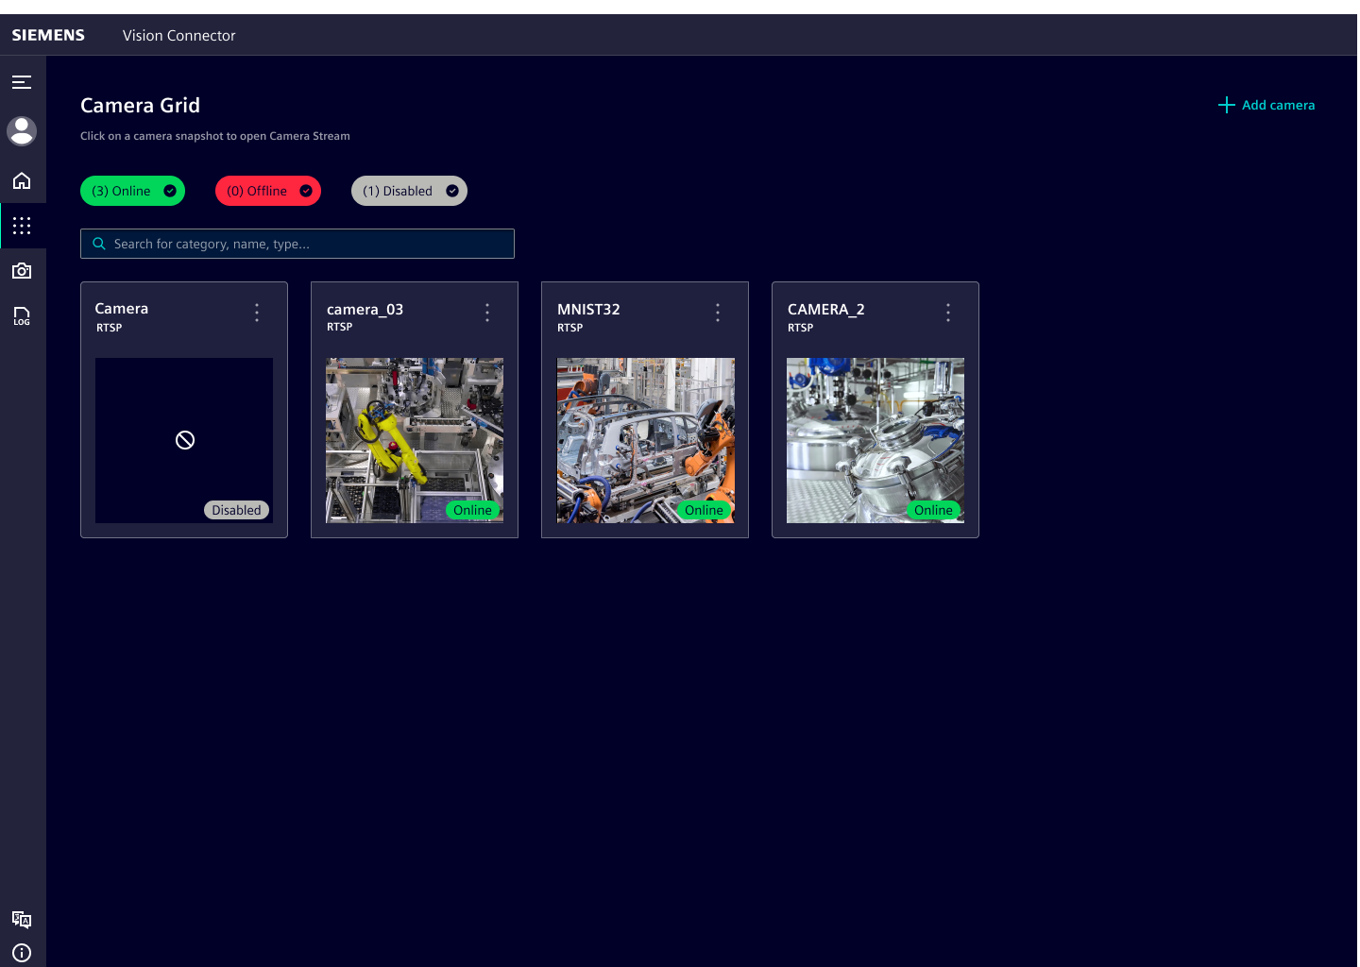Click the search magnifier icon
This screenshot has width=1360, height=967.
pyautogui.click(x=98, y=244)
